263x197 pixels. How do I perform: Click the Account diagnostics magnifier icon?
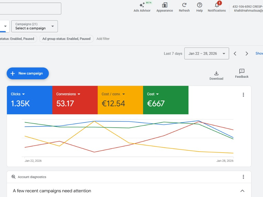[x=13, y=177]
